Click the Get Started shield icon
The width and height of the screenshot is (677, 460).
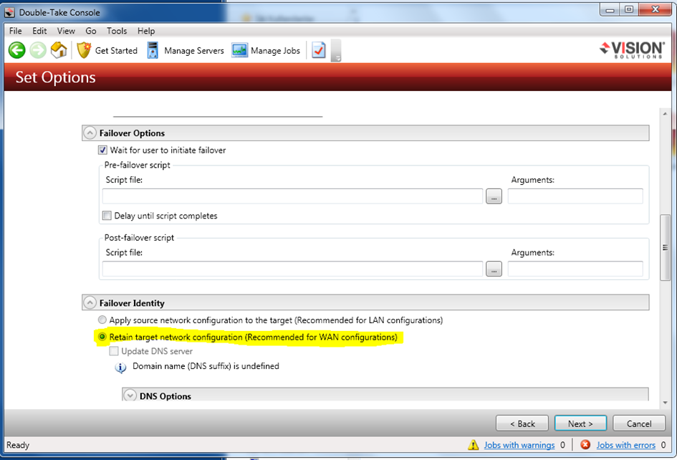[84, 50]
